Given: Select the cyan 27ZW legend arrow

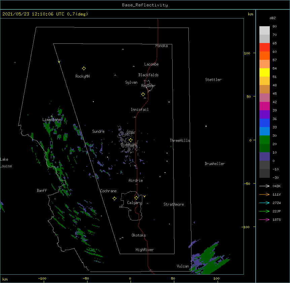Looking at the screenshot, I should (x=264, y=203).
